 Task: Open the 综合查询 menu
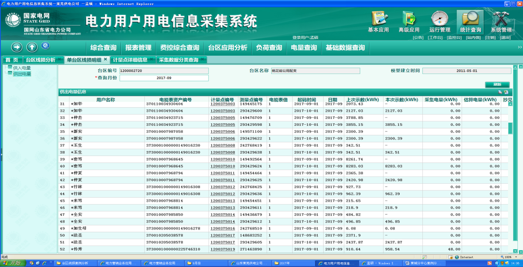coord(103,47)
